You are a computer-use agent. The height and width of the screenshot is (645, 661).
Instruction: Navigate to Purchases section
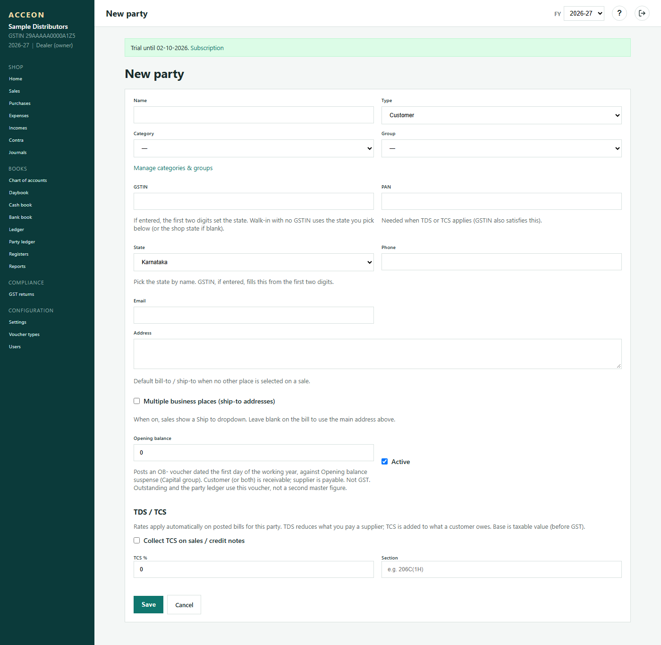20,103
